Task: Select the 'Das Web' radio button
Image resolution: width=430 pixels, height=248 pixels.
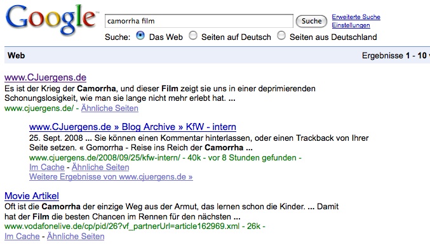Action: click(x=140, y=36)
